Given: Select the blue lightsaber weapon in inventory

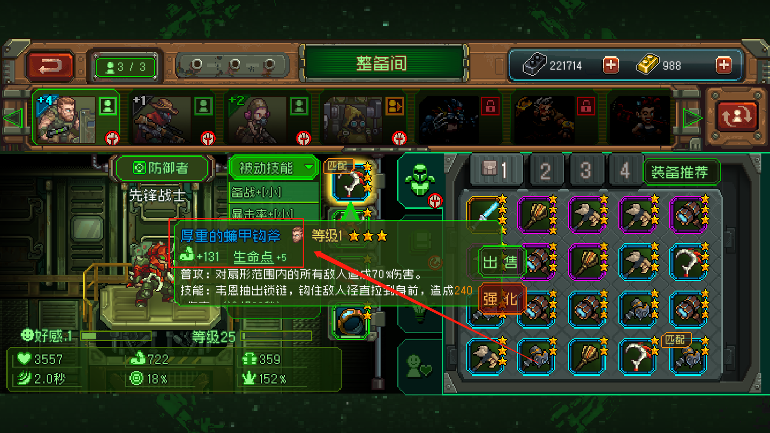Looking at the screenshot, I should pos(486,214).
